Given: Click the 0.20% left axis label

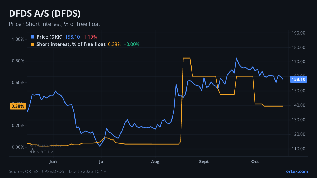Looking at the screenshot, I should pos(18,126).
